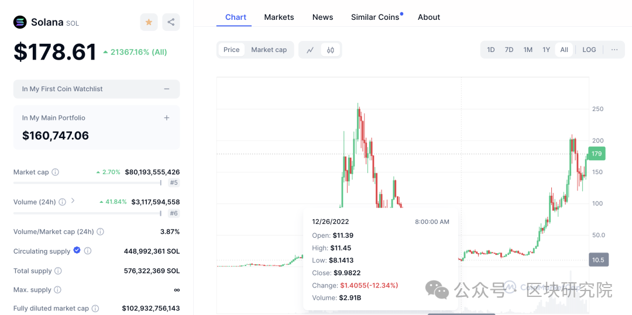Click market cap rank #5 badge
632x315 pixels.
[174, 183]
